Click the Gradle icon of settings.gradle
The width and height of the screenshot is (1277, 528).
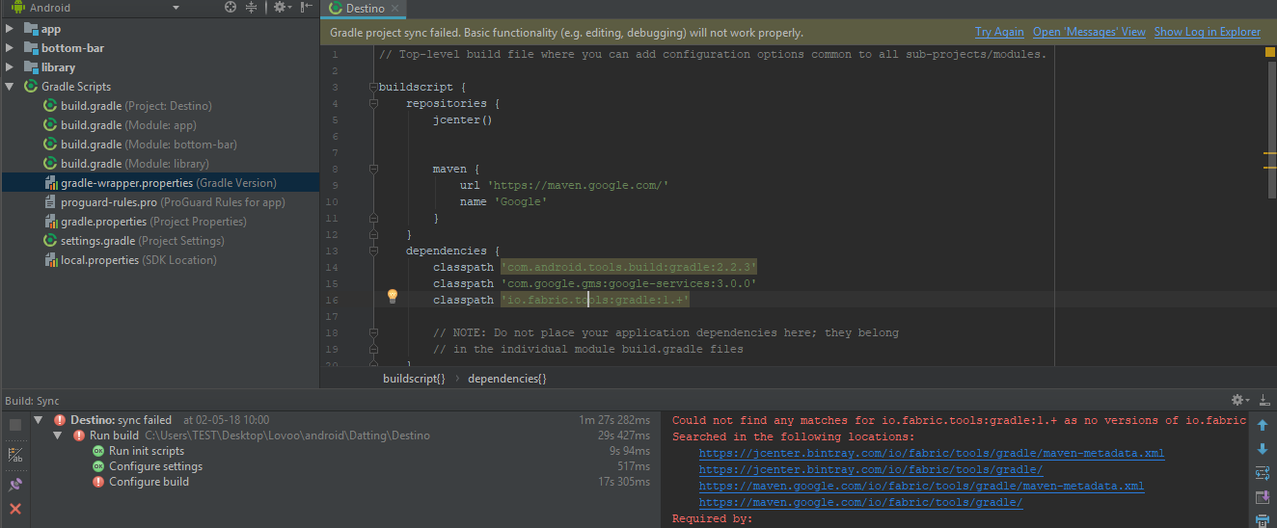(x=51, y=241)
